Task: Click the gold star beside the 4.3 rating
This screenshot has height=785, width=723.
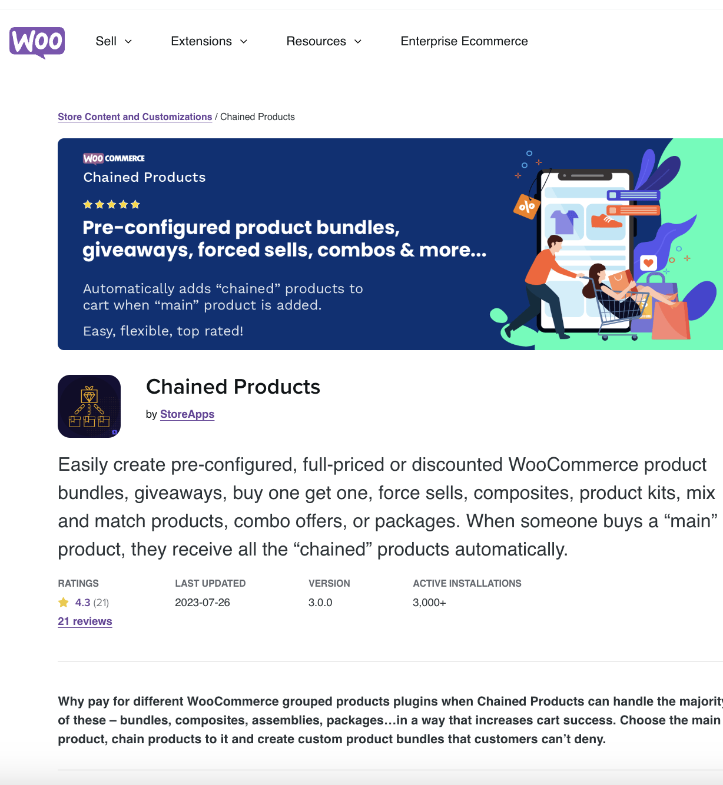Action: (64, 602)
